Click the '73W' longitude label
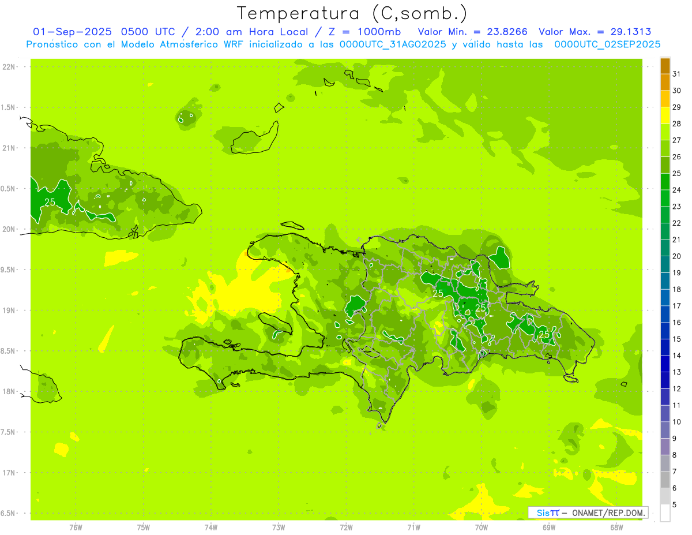The width and height of the screenshot is (692, 535). click(x=279, y=527)
